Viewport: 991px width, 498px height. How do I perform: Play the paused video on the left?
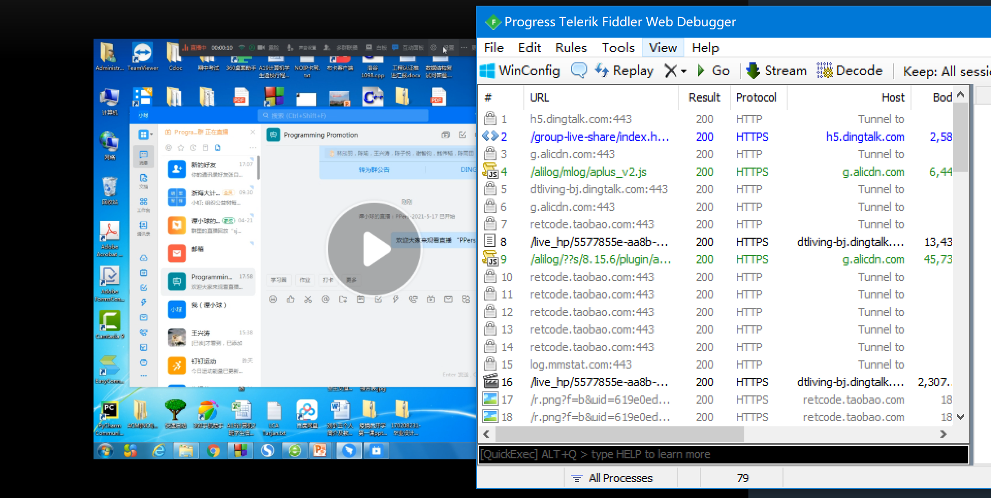click(x=374, y=249)
